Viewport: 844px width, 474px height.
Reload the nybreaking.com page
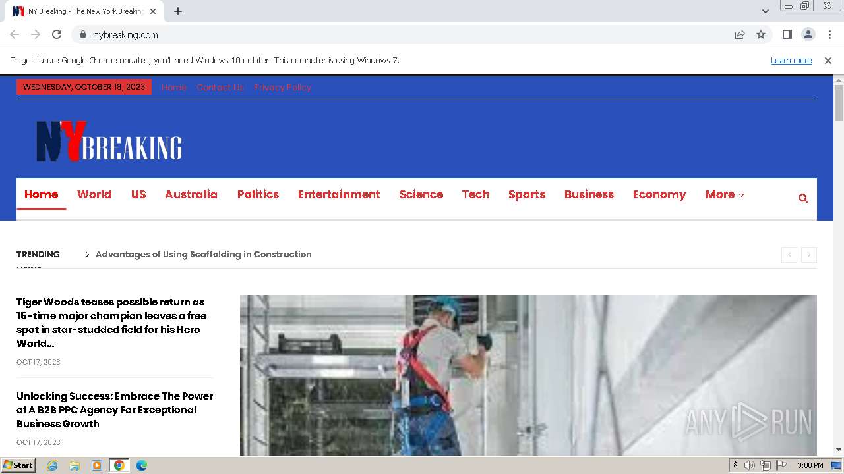(x=57, y=34)
